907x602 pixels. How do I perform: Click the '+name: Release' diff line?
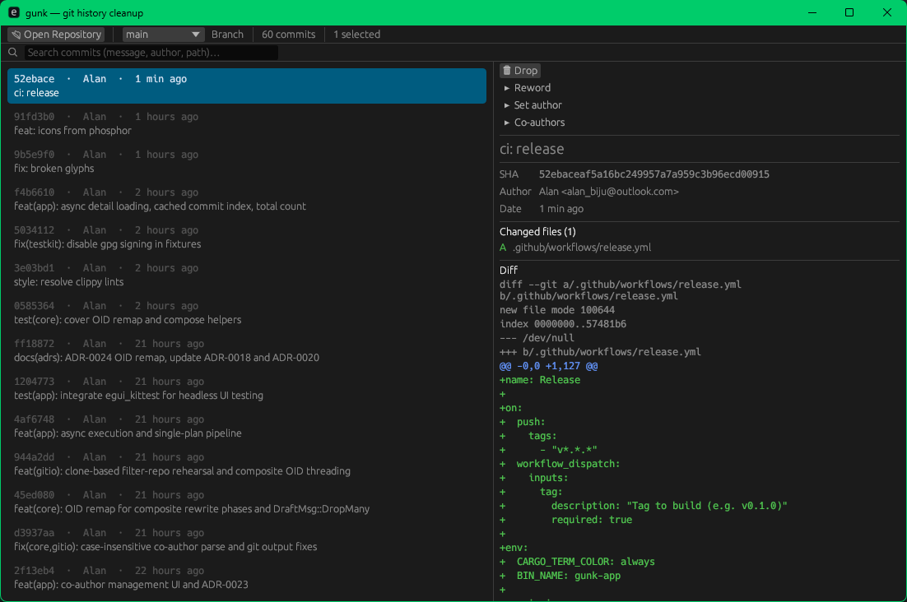tap(540, 380)
